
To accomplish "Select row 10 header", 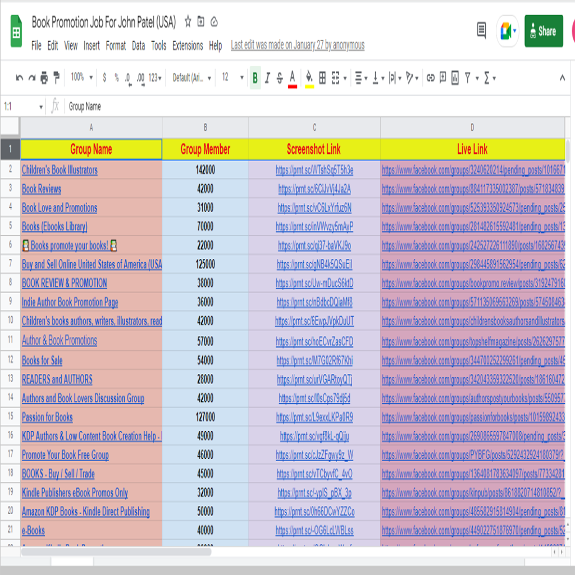I will [10, 321].
